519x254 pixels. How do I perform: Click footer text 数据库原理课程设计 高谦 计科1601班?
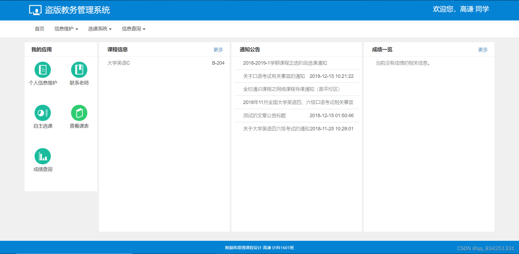259,248
